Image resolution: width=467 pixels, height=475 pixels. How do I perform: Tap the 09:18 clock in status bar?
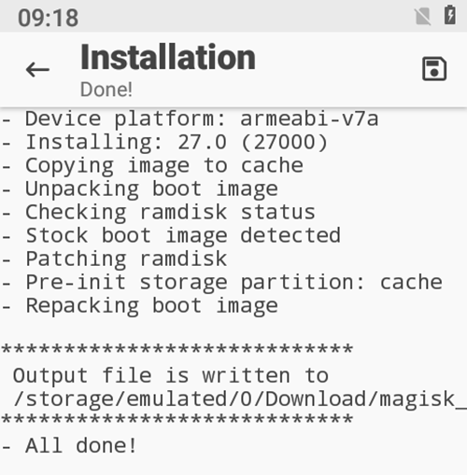tap(49, 18)
